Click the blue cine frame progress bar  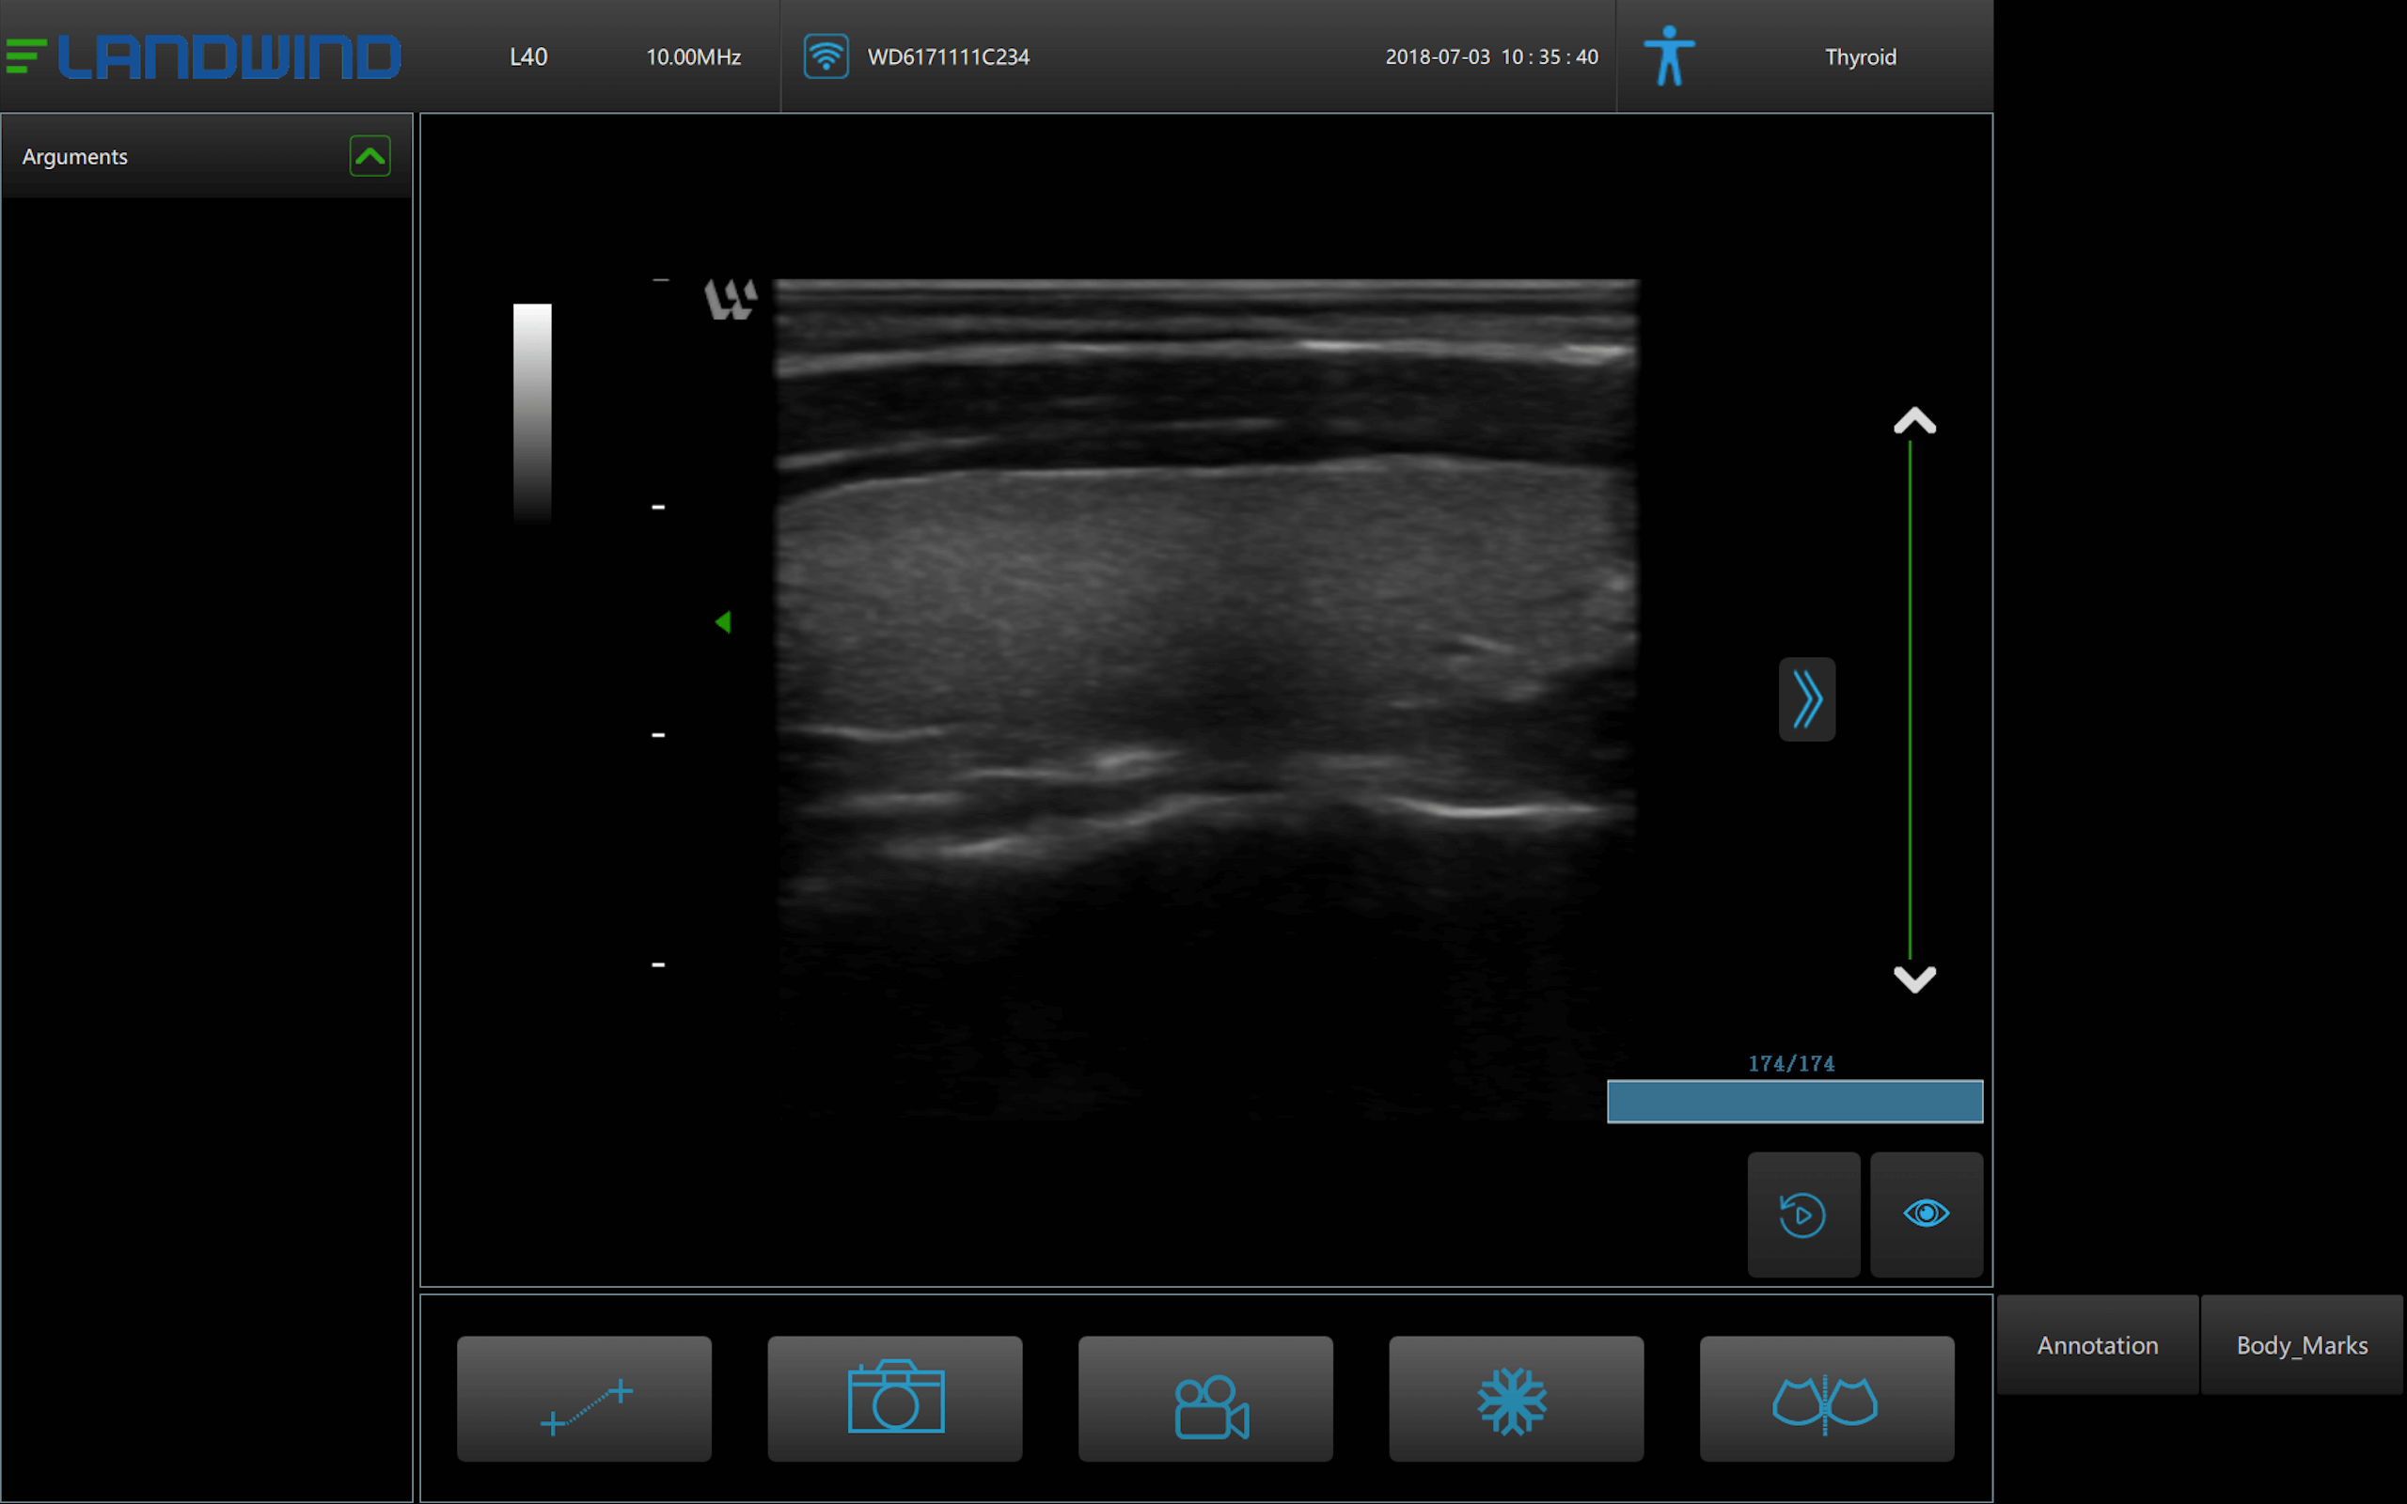click(x=1795, y=1101)
